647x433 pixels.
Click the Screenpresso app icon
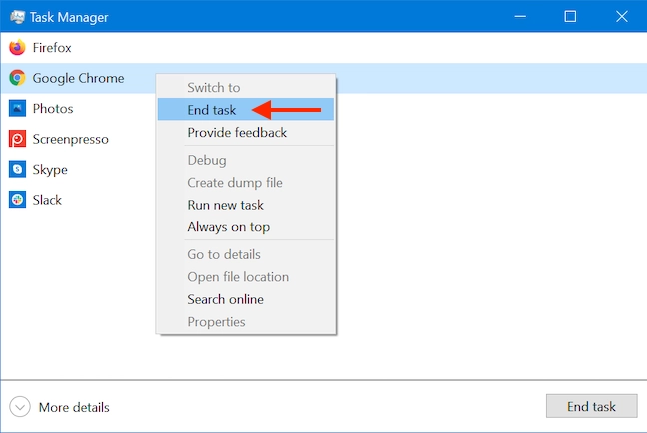[x=17, y=139]
